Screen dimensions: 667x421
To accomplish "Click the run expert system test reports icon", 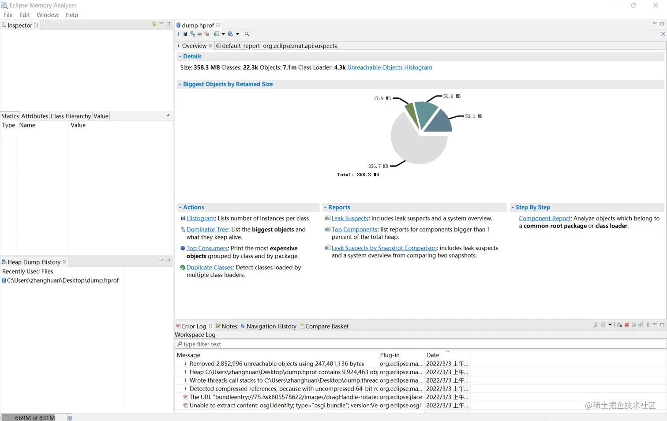I will click(x=216, y=34).
